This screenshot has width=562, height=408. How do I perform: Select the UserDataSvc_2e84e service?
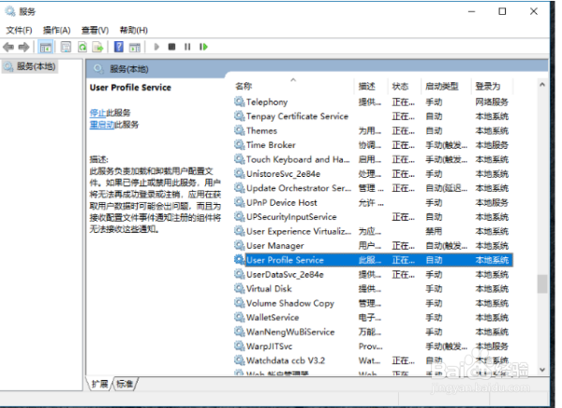[374, 274]
